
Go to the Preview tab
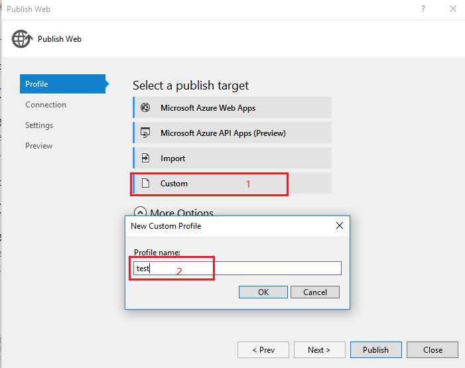(x=38, y=146)
